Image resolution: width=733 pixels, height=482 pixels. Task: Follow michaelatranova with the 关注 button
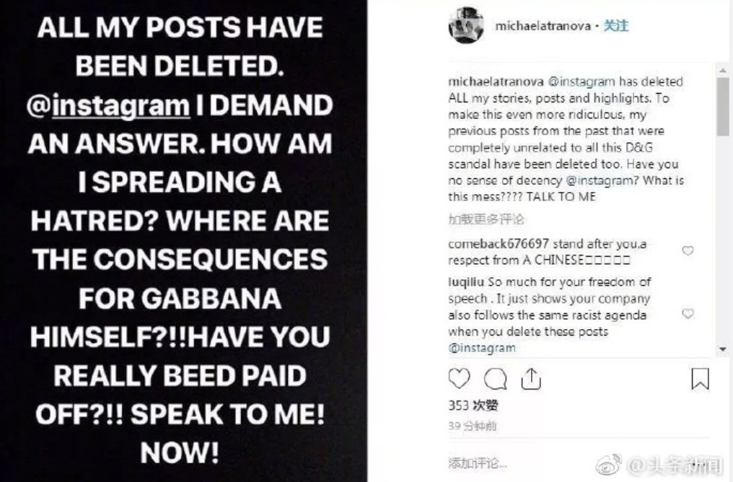pos(616,26)
